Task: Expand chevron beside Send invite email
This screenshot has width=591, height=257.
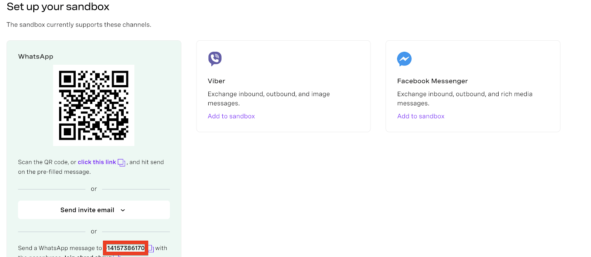Action: 123,210
